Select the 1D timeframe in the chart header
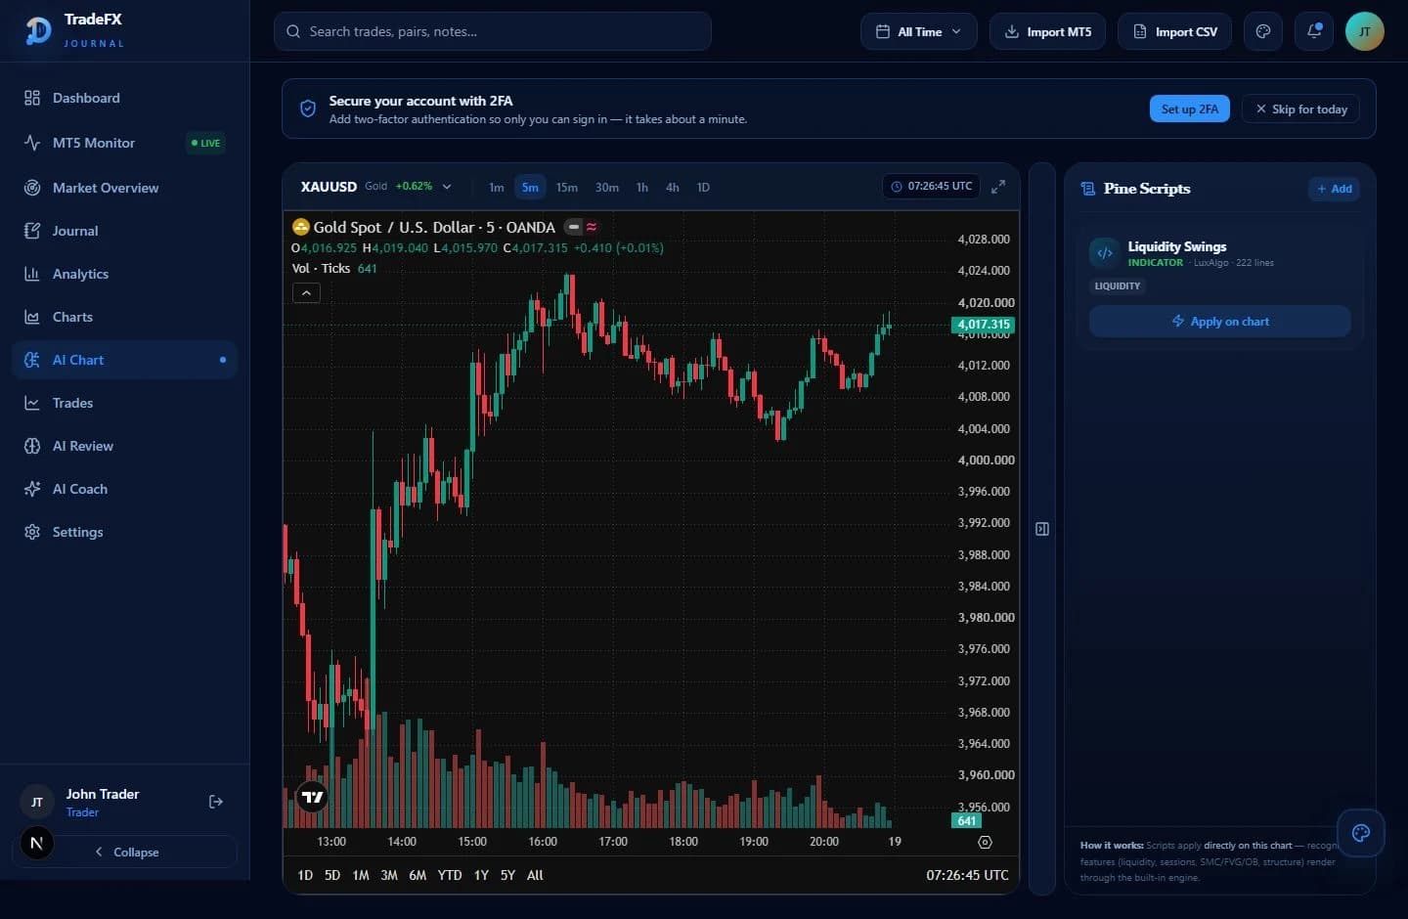The image size is (1408, 919). 703,187
